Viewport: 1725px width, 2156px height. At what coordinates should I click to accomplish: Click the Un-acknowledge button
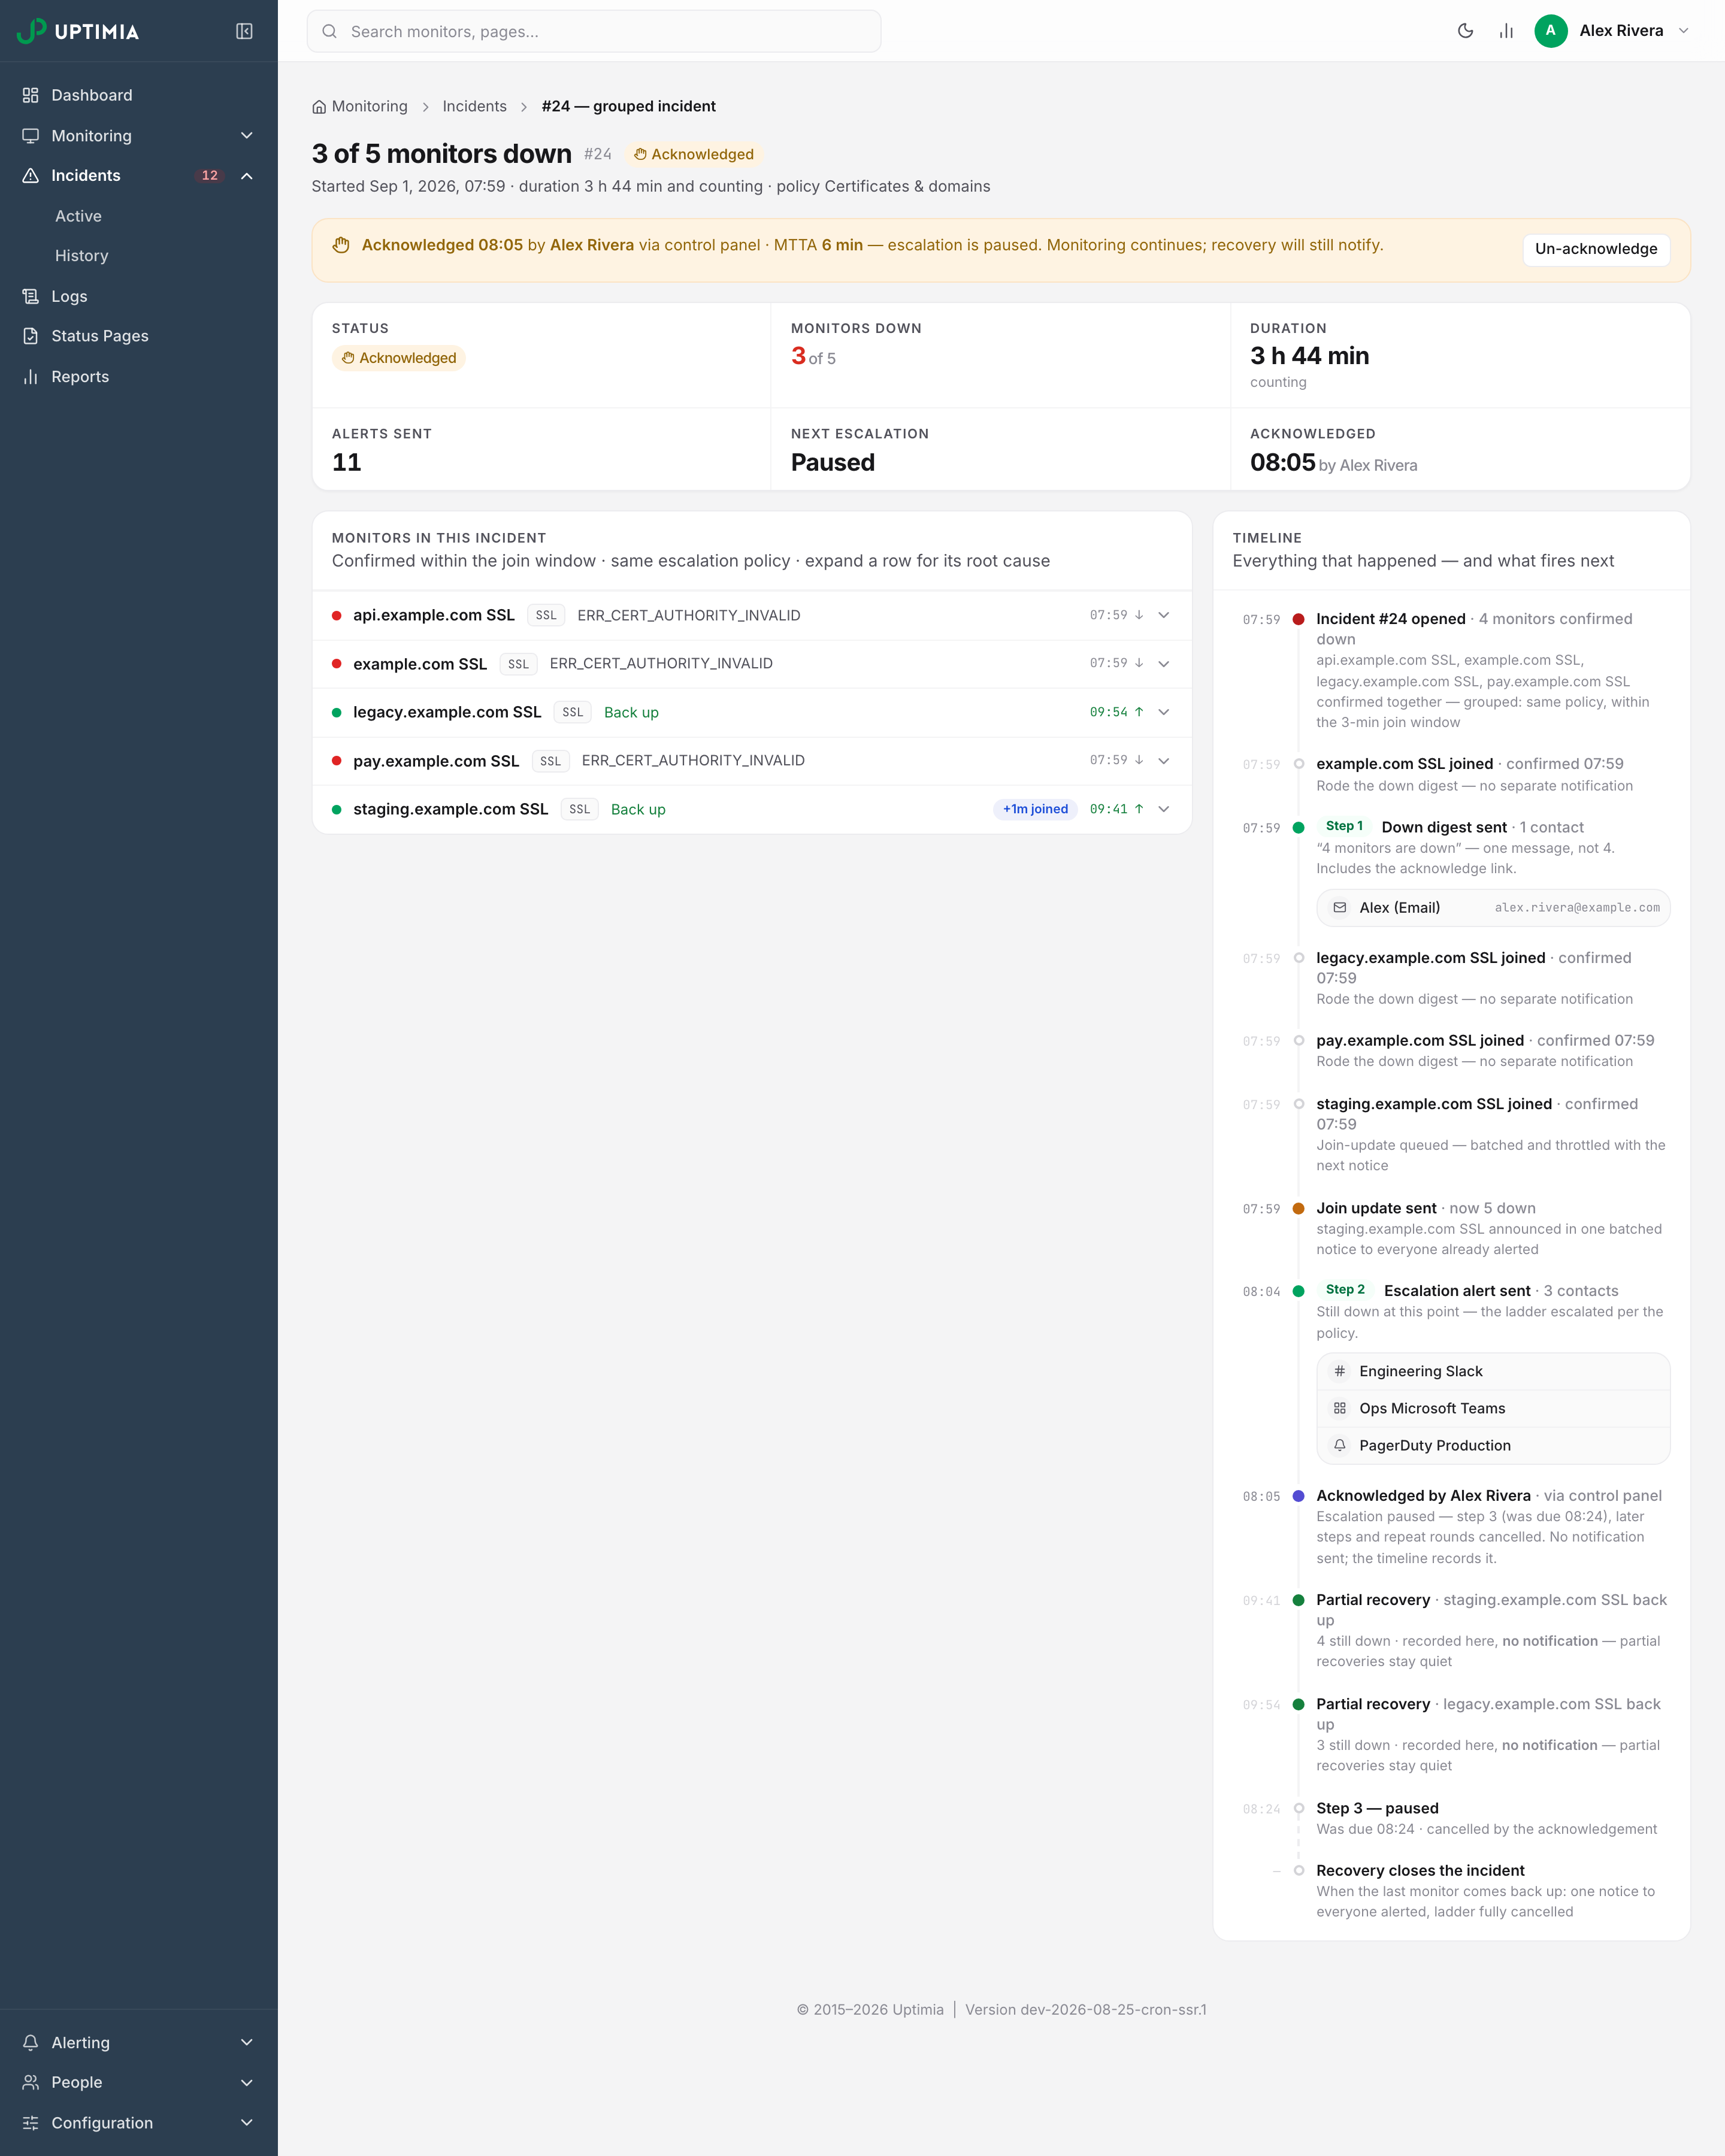[x=1596, y=249]
